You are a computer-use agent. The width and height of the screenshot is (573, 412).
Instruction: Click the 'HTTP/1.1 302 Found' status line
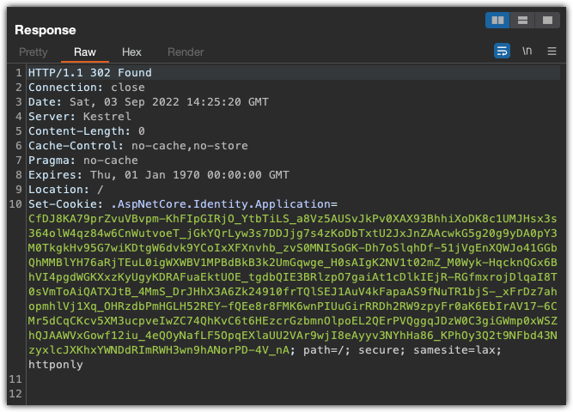(90, 73)
